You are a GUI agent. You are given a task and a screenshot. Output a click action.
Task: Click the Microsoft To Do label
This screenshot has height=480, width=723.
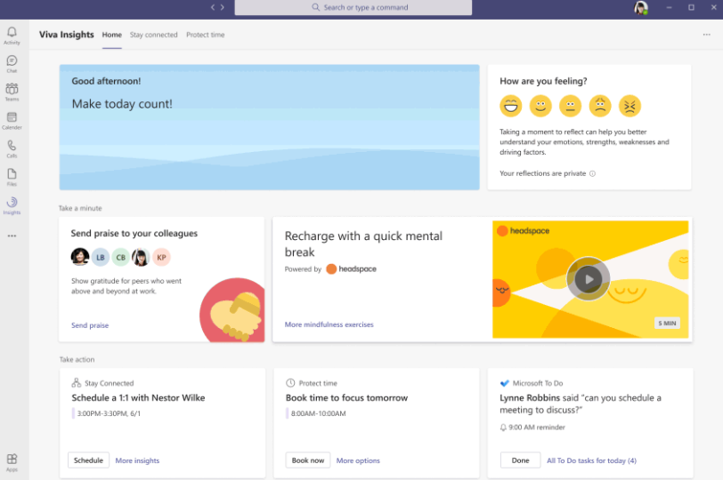click(x=538, y=383)
